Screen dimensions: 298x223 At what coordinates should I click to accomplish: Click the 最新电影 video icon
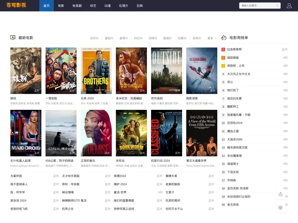pos(13,38)
